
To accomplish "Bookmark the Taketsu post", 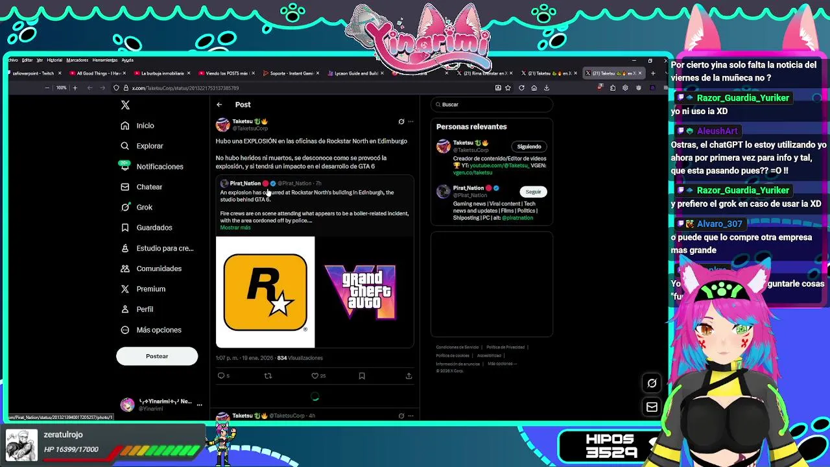I will [362, 376].
